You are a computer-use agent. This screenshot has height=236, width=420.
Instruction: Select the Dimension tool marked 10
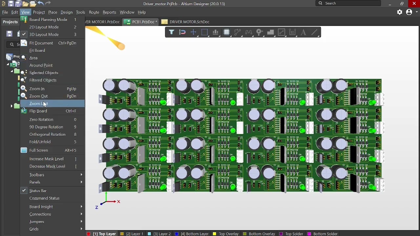pos(293,32)
